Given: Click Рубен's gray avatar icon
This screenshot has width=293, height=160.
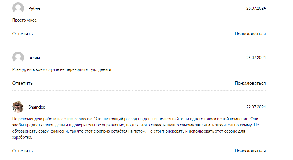Looking at the screenshot, I should (x=18, y=8).
